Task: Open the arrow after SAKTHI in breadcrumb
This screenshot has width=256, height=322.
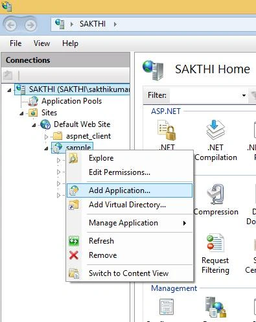Action: [115, 24]
